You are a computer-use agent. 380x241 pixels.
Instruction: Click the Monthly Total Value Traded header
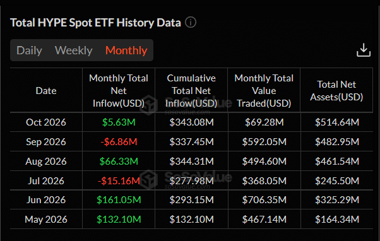[264, 91]
